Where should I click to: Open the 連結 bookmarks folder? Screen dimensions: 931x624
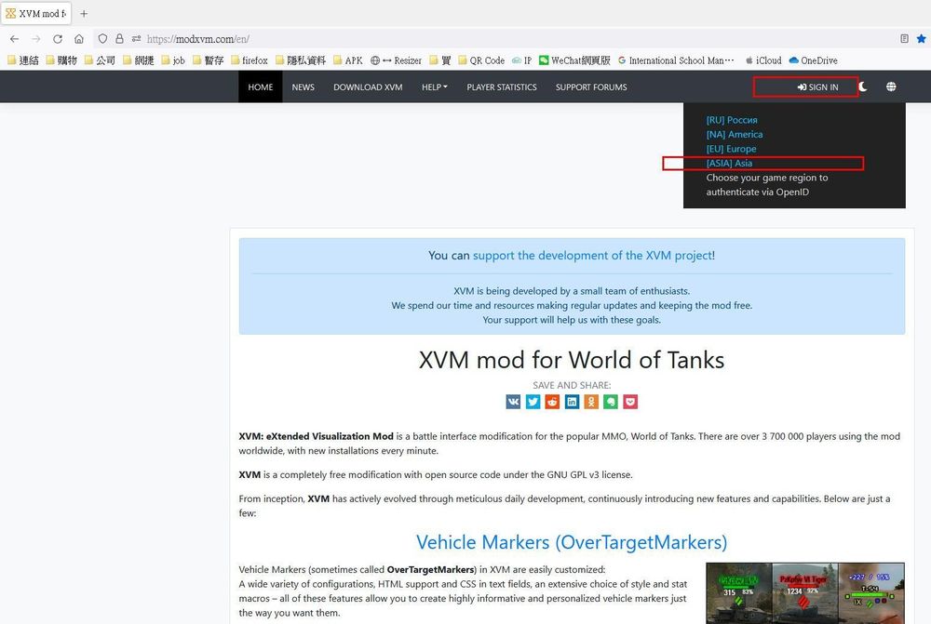23,60
